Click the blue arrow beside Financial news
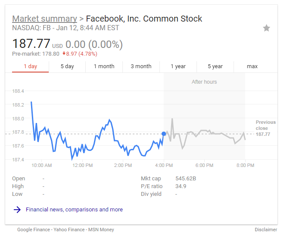 tap(17, 210)
